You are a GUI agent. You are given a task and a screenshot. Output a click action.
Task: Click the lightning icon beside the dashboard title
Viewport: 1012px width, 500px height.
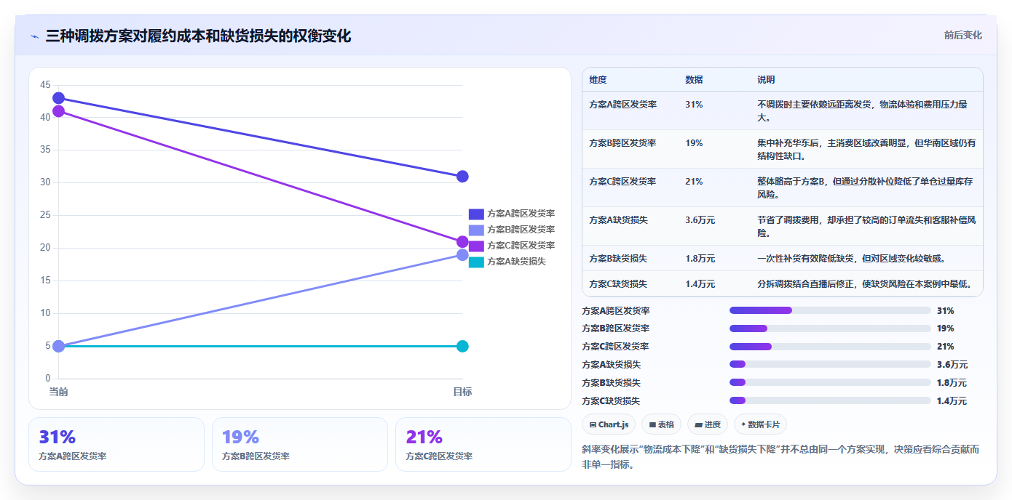(x=34, y=36)
